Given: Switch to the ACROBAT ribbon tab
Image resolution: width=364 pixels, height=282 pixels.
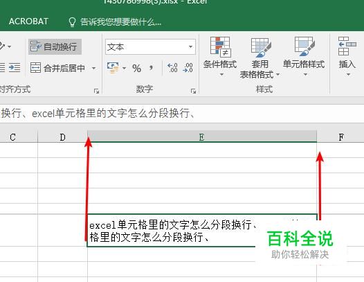Looking at the screenshot, I should click(x=28, y=21).
